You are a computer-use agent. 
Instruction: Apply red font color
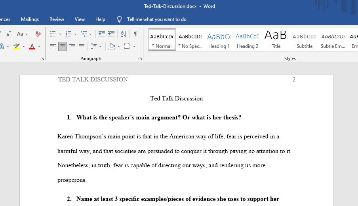click(32, 46)
